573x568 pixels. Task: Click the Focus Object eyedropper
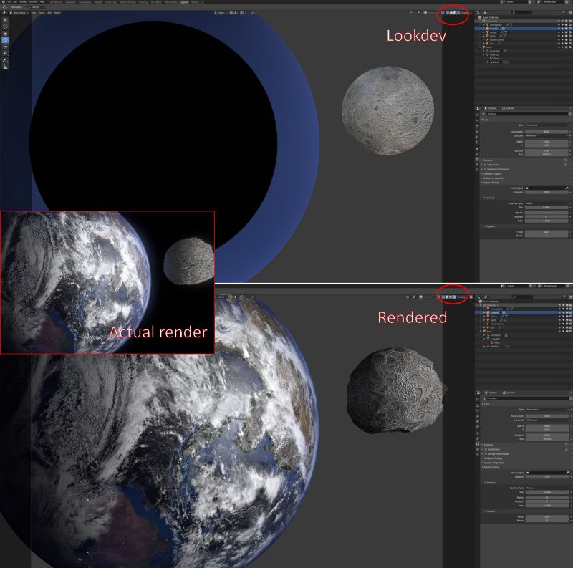point(567,188)
